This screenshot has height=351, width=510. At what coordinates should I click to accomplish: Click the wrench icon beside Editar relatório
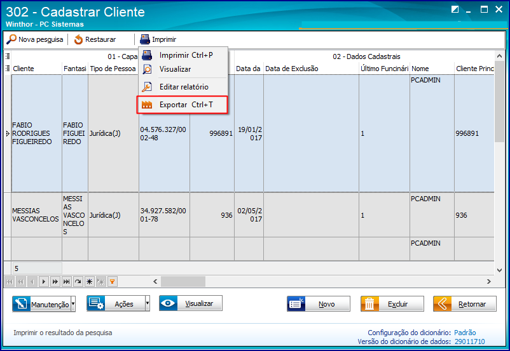tap(147, 87)
